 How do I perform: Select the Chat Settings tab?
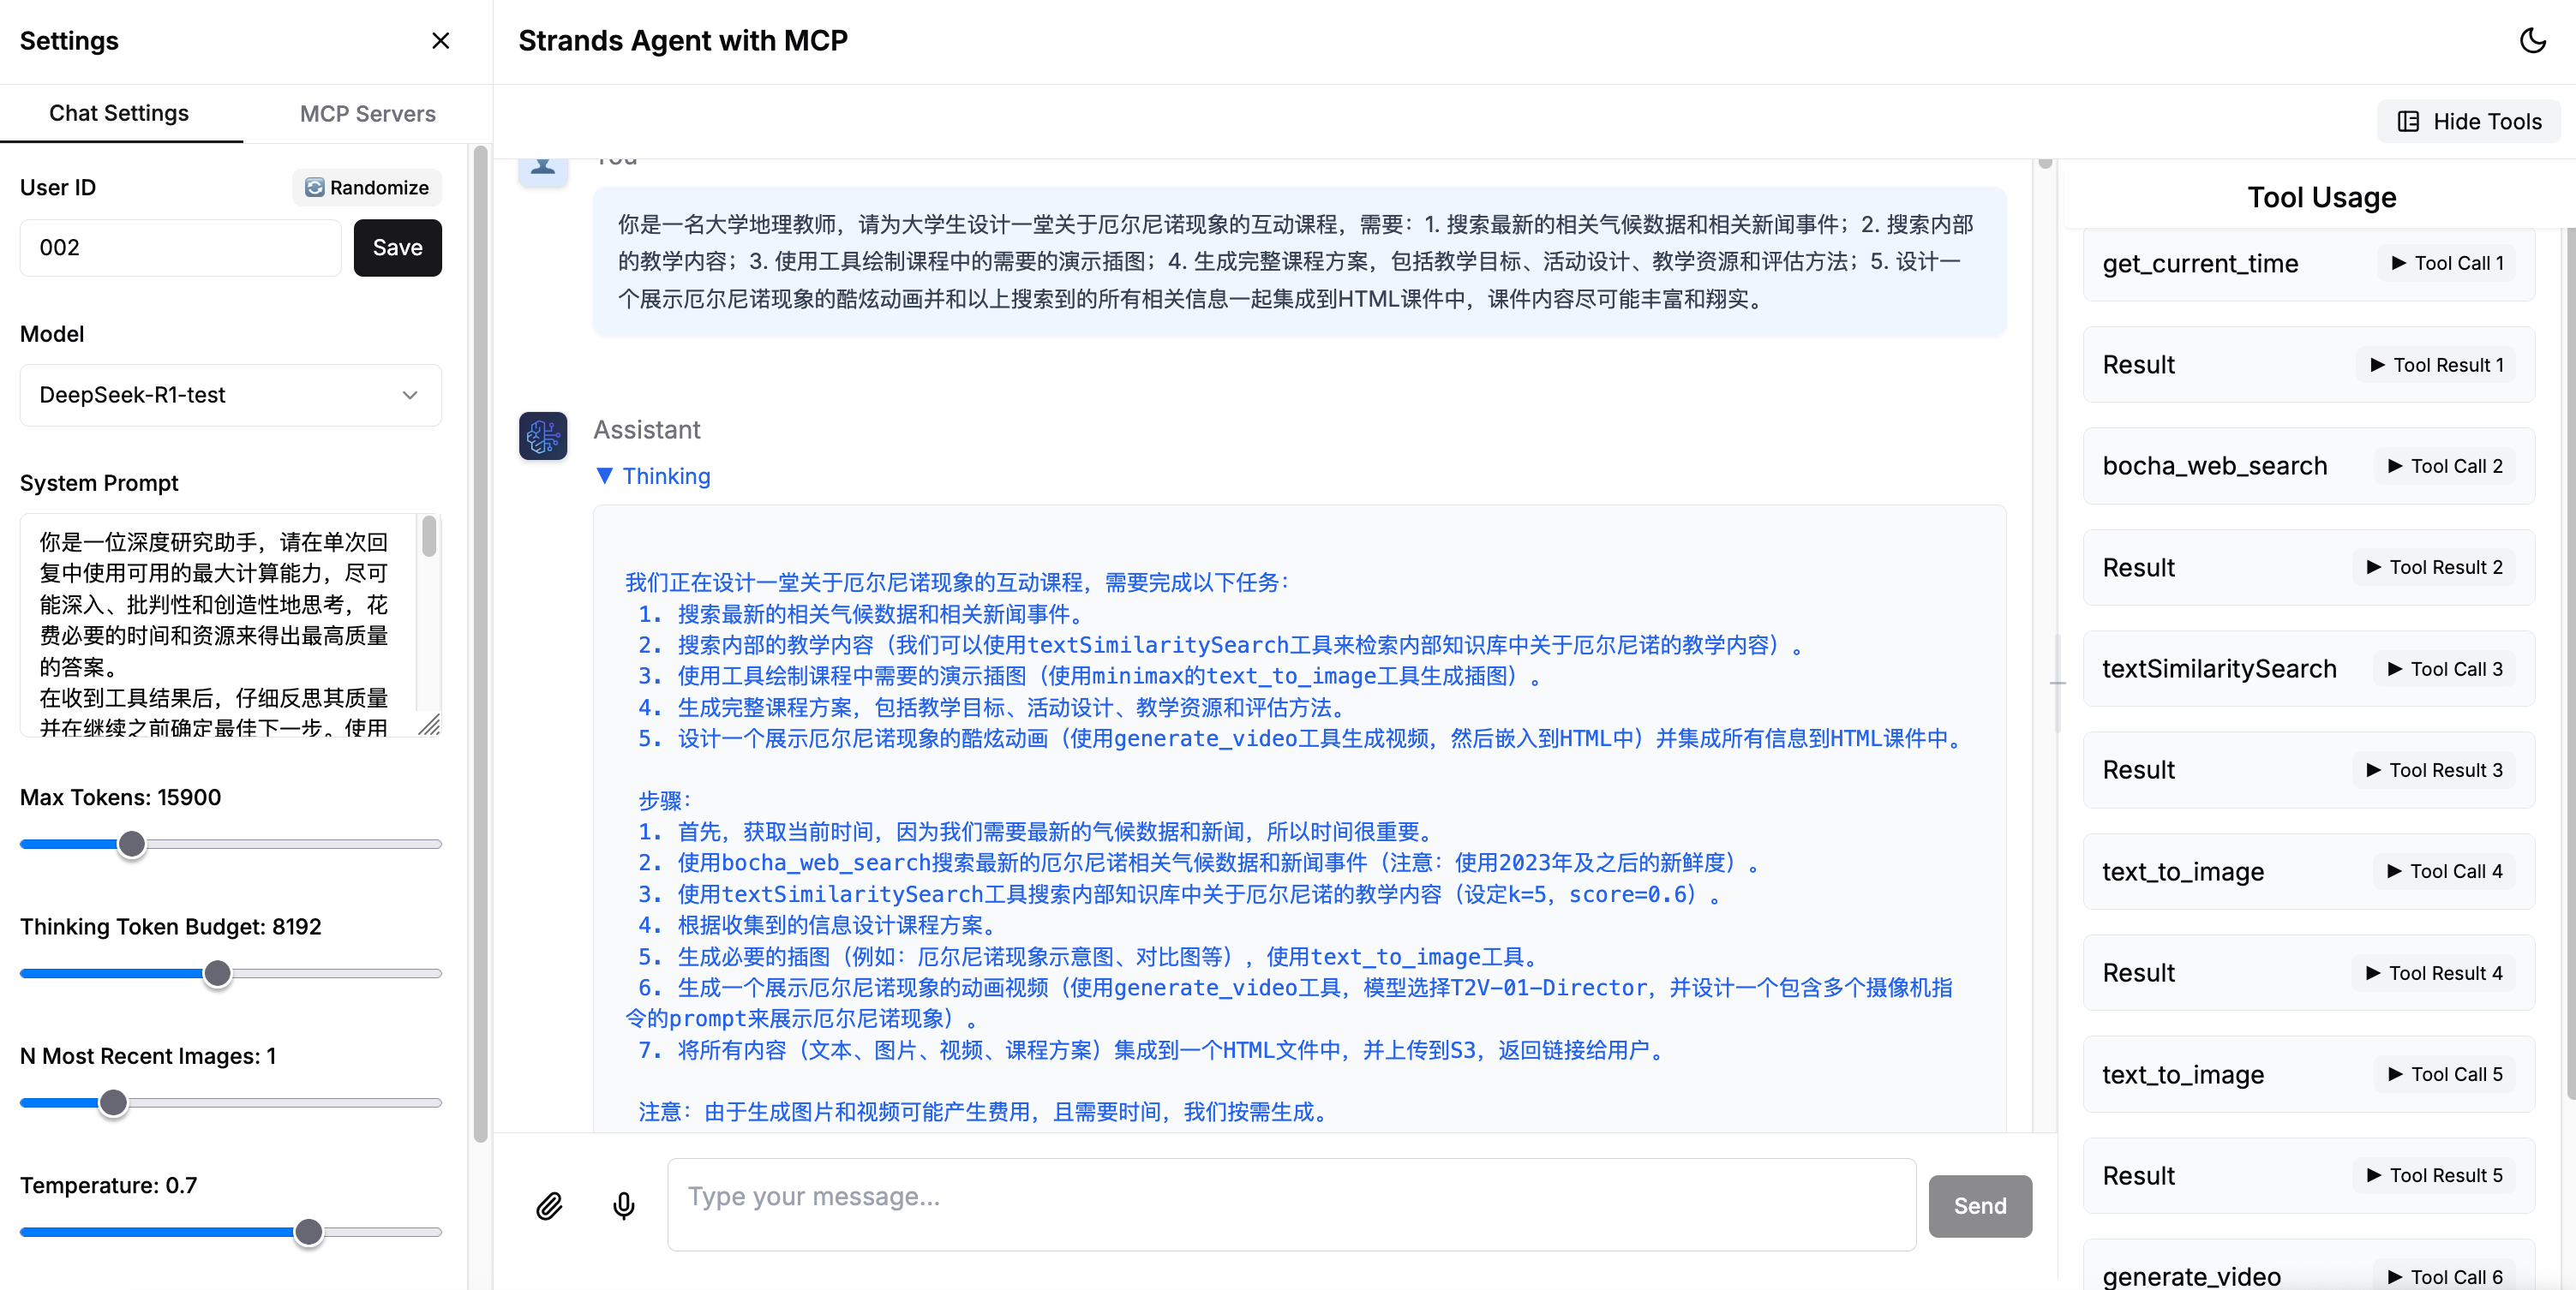[119, 114]
